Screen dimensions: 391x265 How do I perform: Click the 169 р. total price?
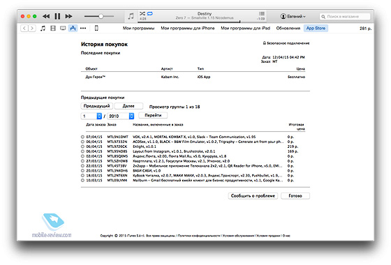(x=293, y=151)
